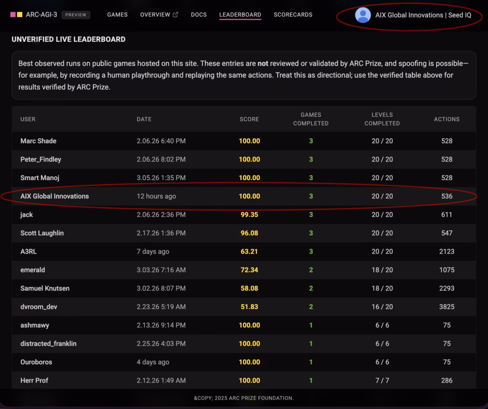Click the ARC-AGI-3 pink and yellow logo
Image resolution: width=488 pixels, height=409 pixels.
(16, 15)
